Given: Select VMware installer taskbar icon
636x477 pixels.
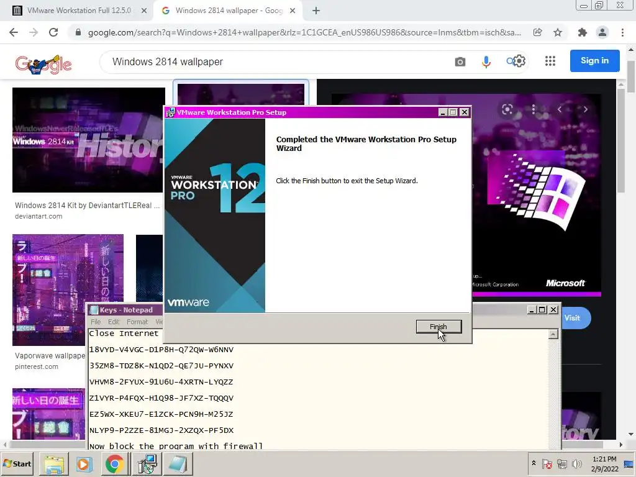Looking at the screenshot, I should pyautogui.click(x=147, y=463).
